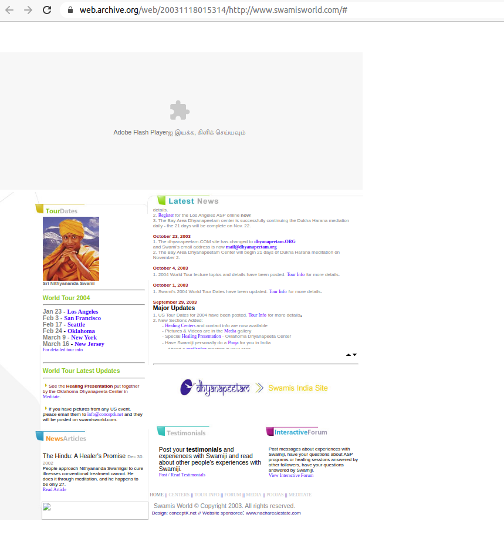Click the dhyanapeetam logo banner
This screenshot has width=504, height=558.
[215, 388]
